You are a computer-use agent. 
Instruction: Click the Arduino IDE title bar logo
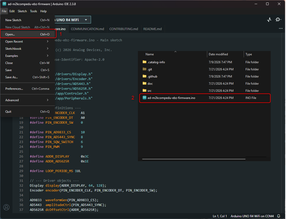(4, 4)
